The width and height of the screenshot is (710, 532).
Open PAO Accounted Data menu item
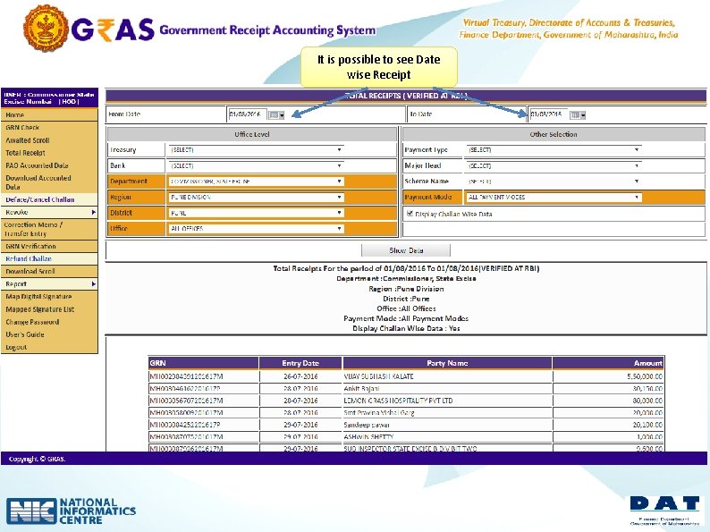point(49,165)
